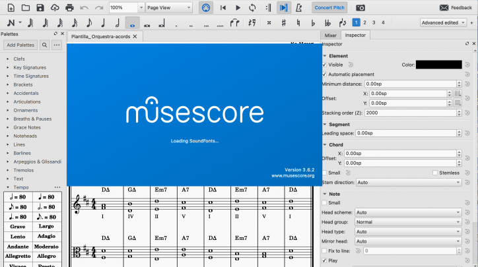Add a tie between notes

234,22
